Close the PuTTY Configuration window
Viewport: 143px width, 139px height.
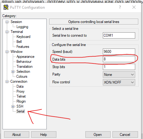pos(134,7)
